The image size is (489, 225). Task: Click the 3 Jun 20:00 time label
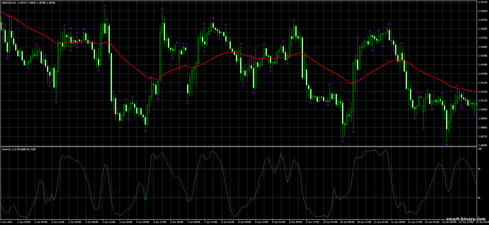[x=126, y=222]
